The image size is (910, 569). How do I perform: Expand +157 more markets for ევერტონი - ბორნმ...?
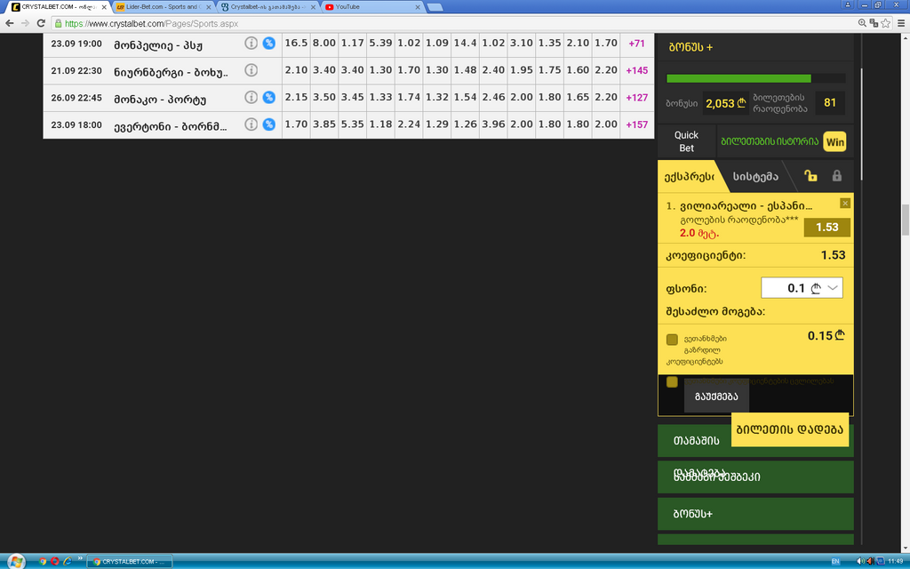[636, 124]
